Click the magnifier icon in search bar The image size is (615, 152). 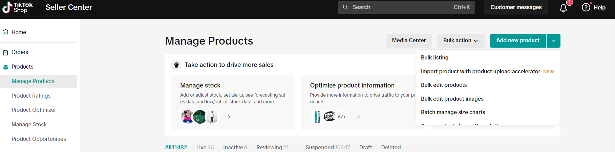345,7
